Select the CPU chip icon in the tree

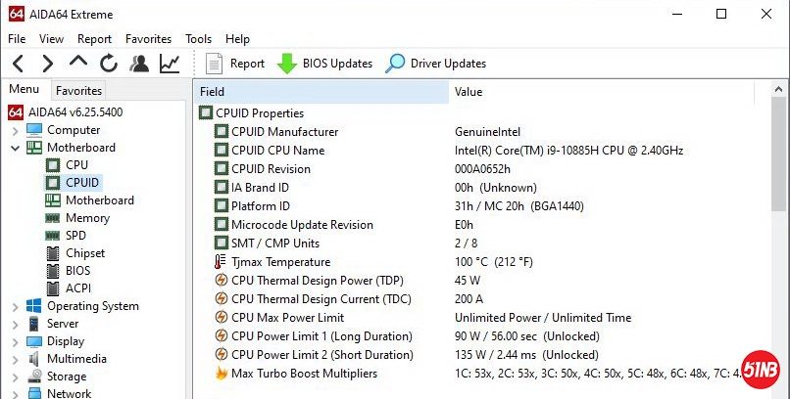tap(53, 165)
